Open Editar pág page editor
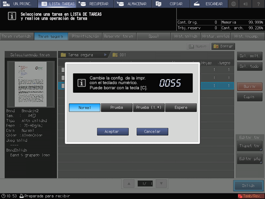 pyautogui.click(x=250, y=159)
